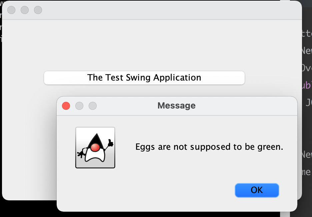Click The Test Swing Application button
Screen dimensions: 312x217
(144, 78)
